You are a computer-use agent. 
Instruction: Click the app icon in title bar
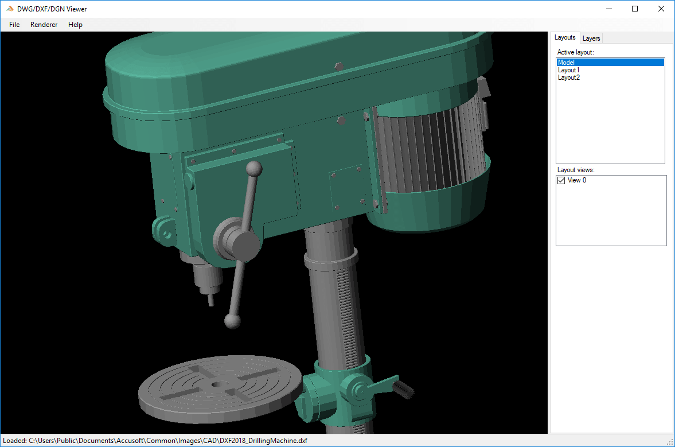coord(10,9)
